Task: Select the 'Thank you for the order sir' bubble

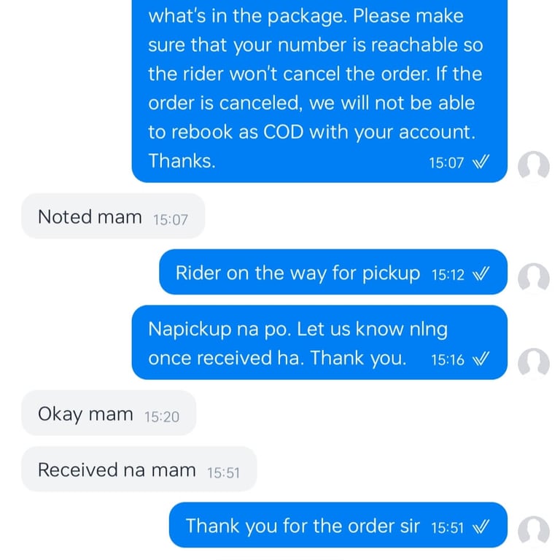Action: (x=338, y=525)
